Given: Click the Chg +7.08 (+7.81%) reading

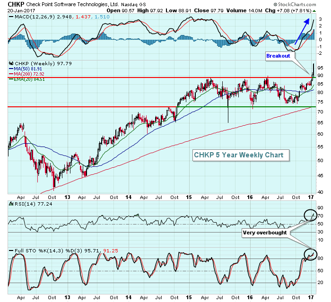Looking at the screenshot, I should click(x=288, y=10).
